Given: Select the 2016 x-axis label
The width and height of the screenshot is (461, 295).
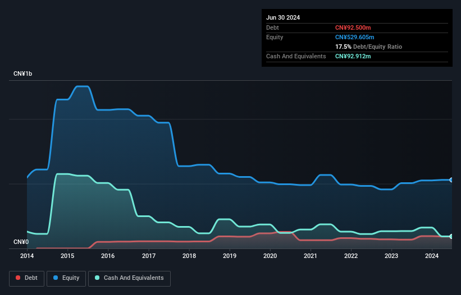Looking at the screenshot, I should coord(108,256).
